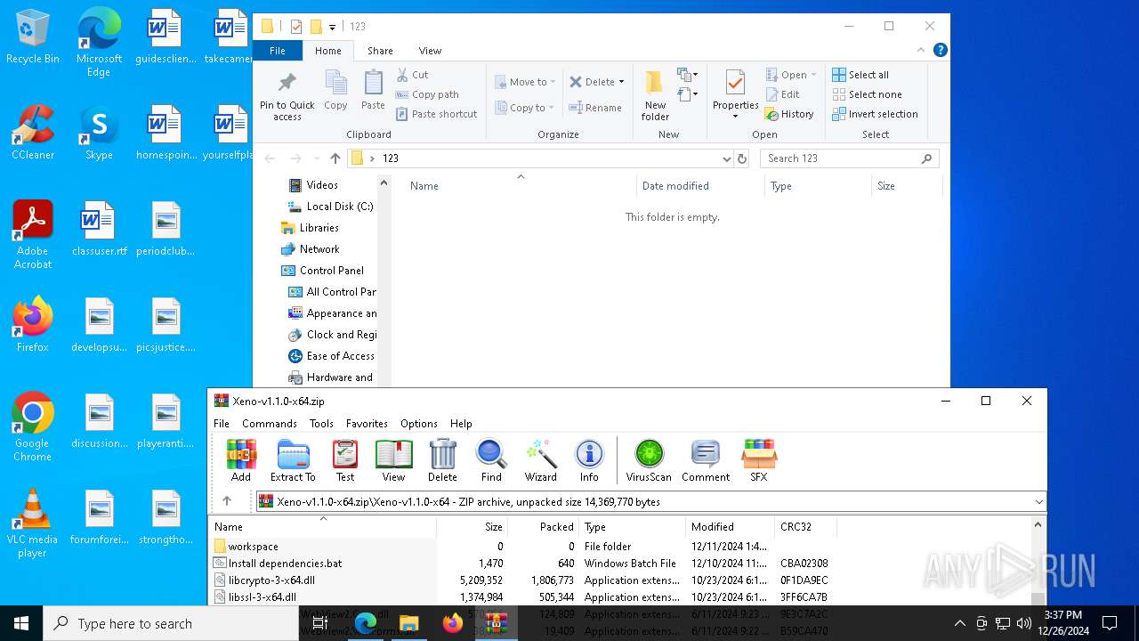Run the Test archive tool
1139x641 pixels.
[x=345, y=460]
